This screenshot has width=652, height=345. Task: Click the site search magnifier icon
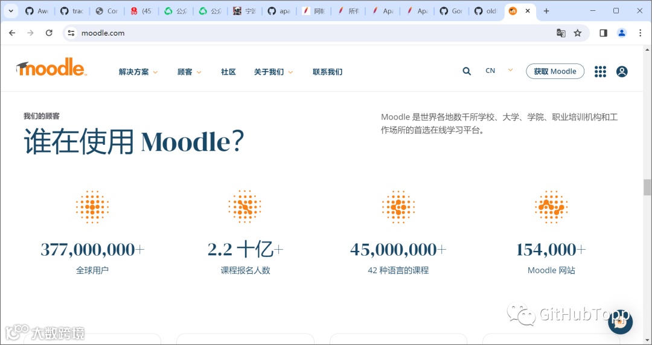(467, 72)
